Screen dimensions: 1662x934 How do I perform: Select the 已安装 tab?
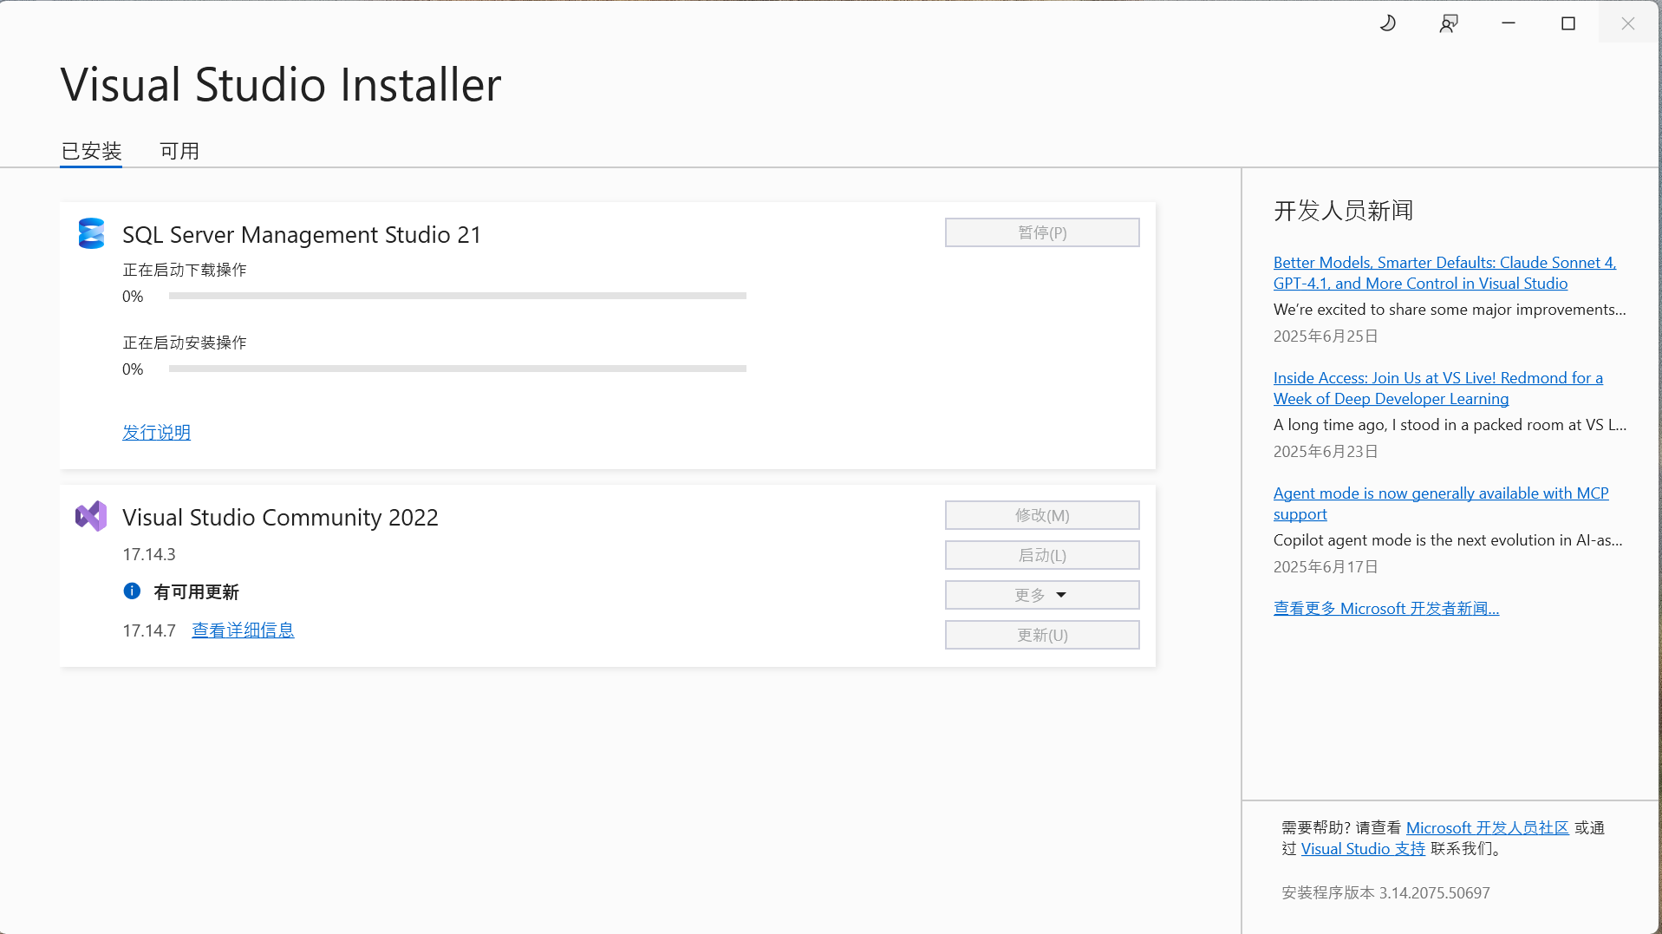(x=90, y=150)
